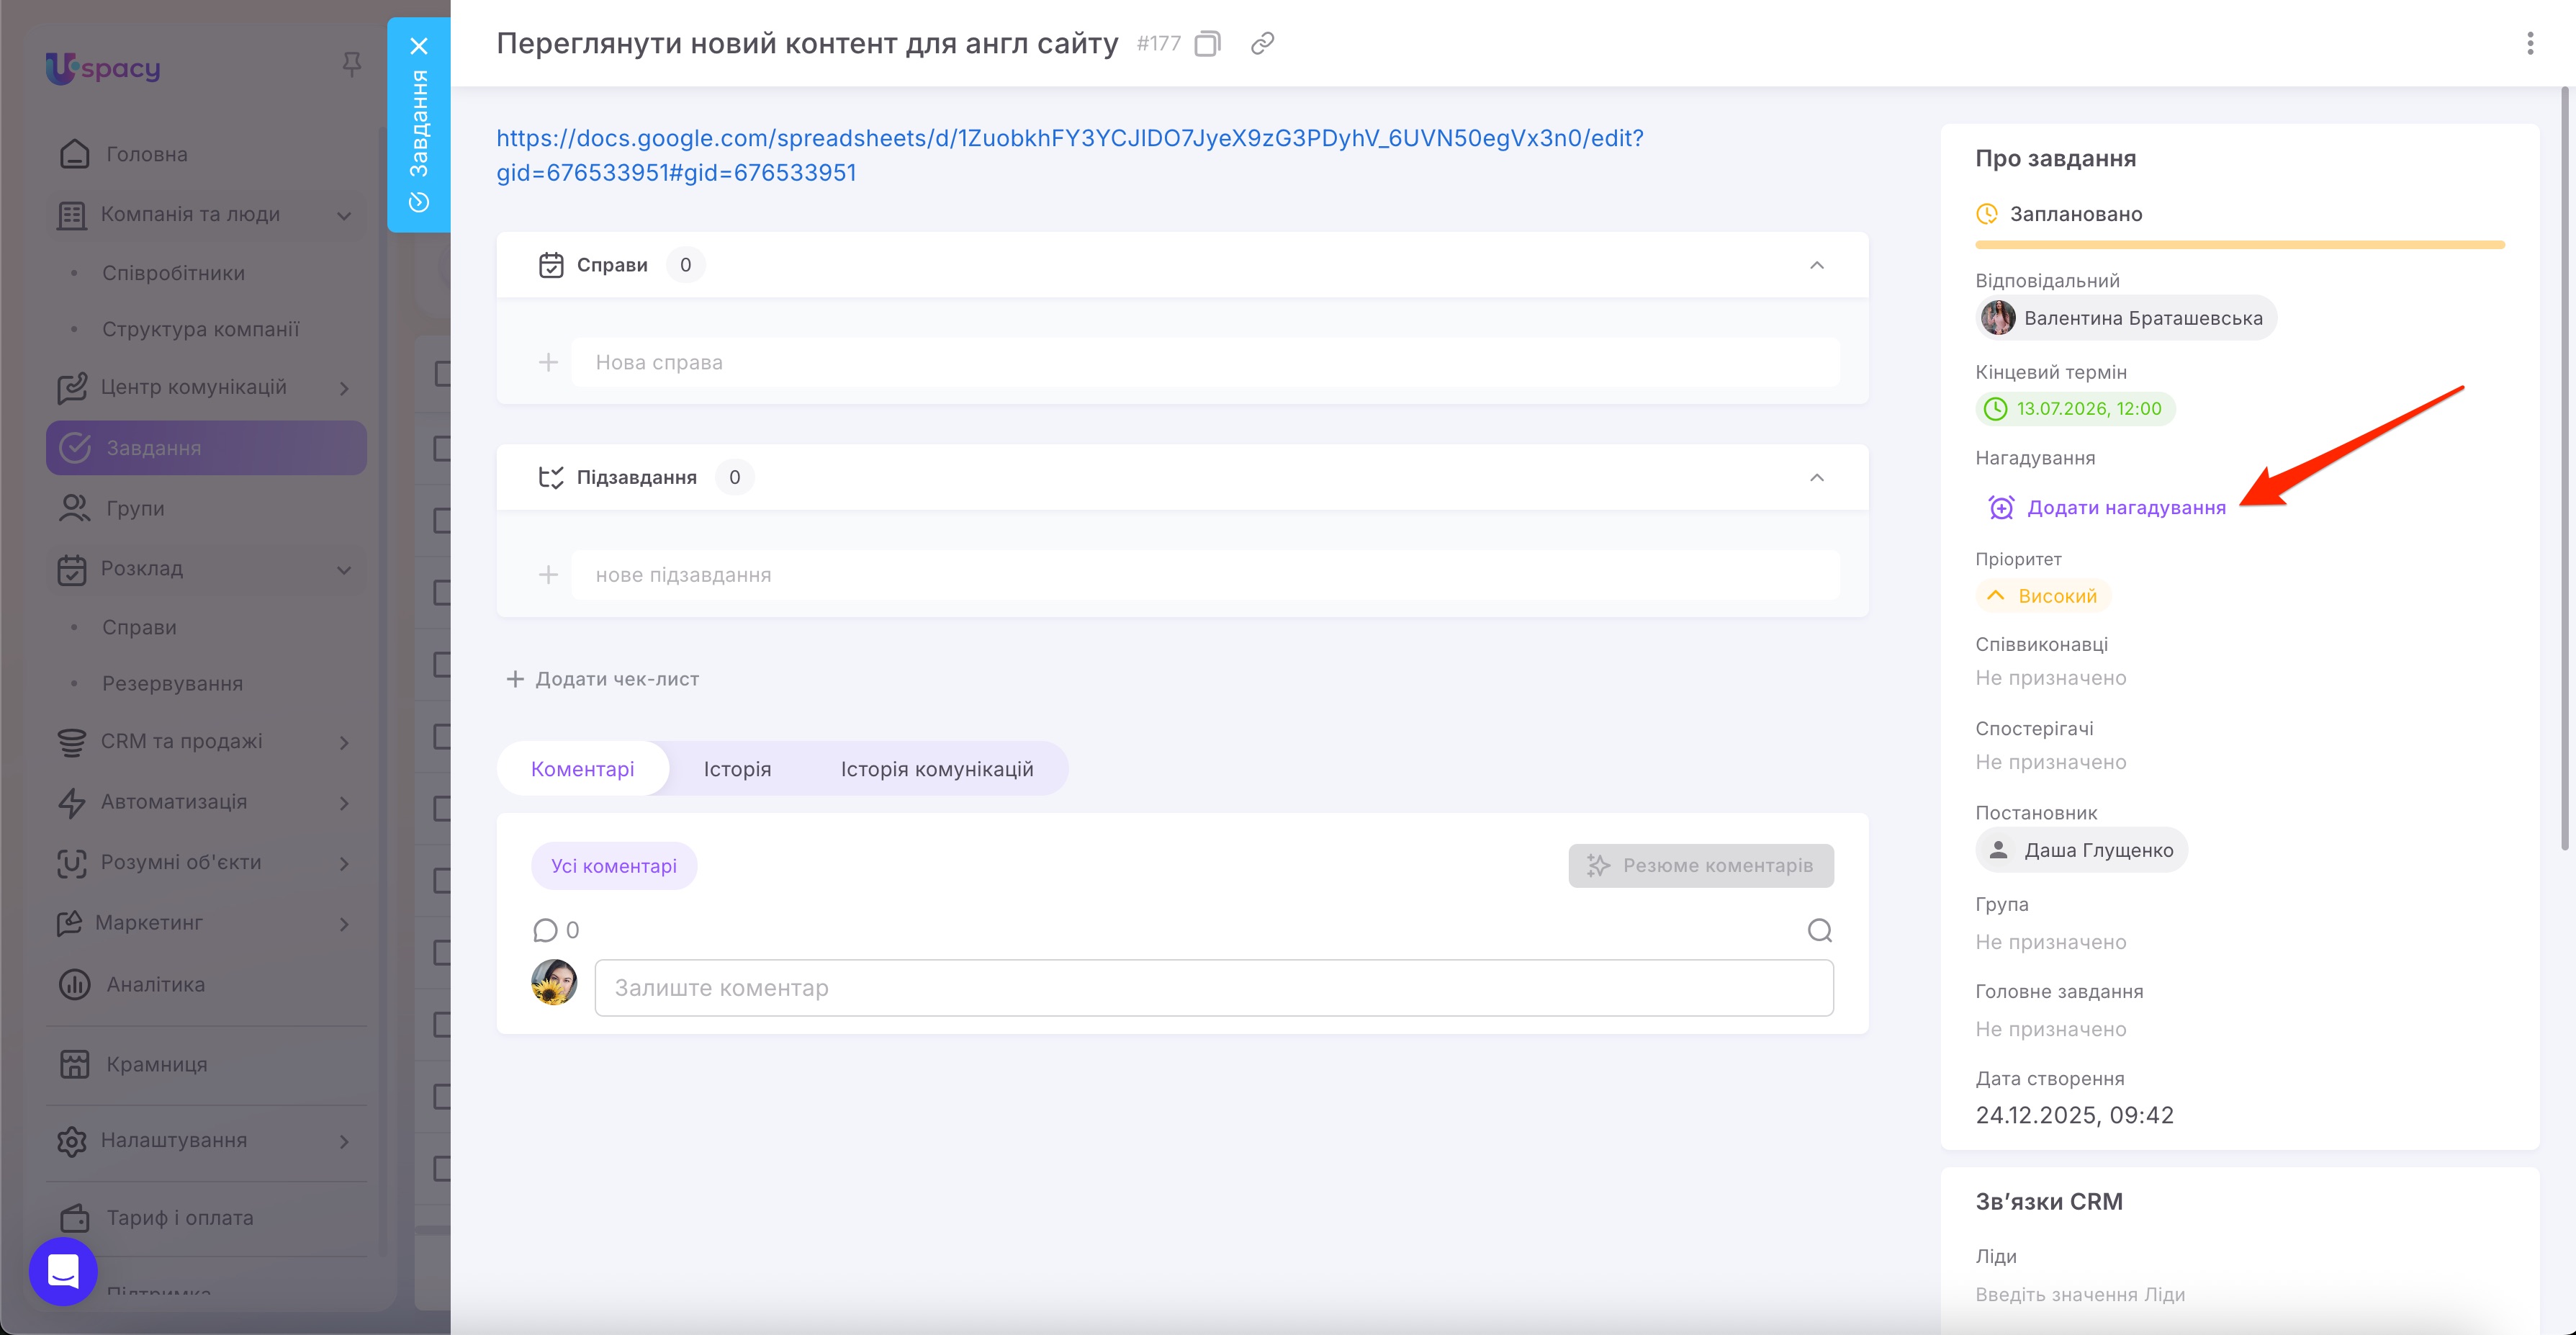Collapse the Підзавдання section

coord(1817,477)
